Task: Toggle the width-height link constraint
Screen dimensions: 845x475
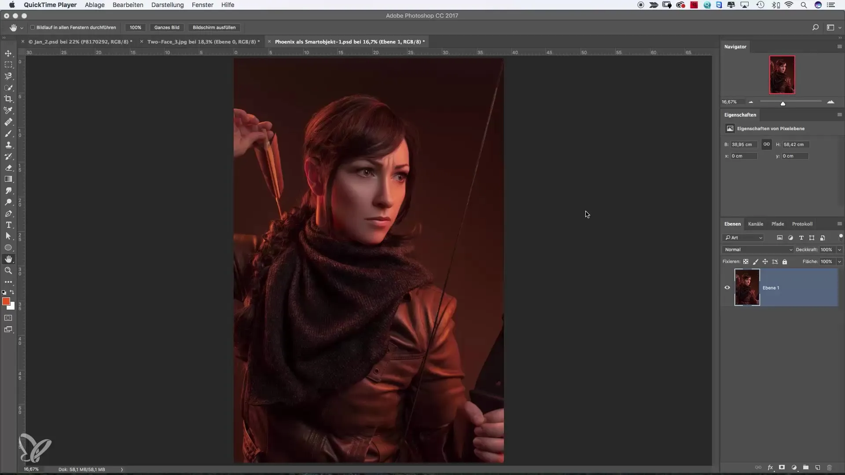Action: pos(767,144)
